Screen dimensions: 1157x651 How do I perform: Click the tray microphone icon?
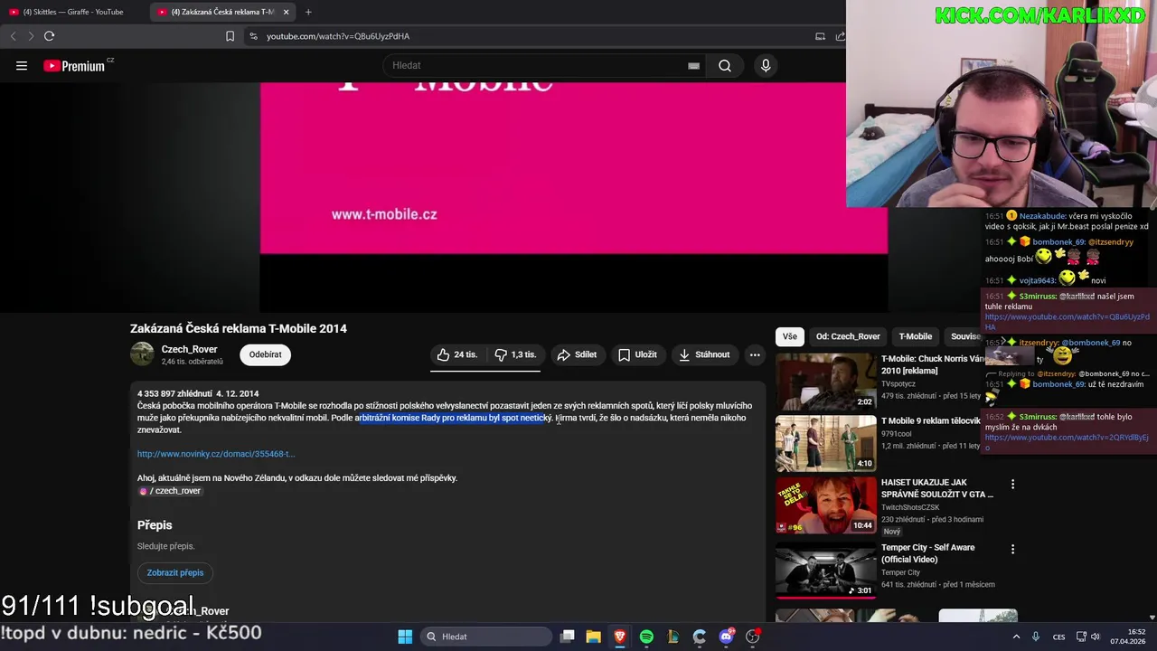click(x=1036, y=637)
